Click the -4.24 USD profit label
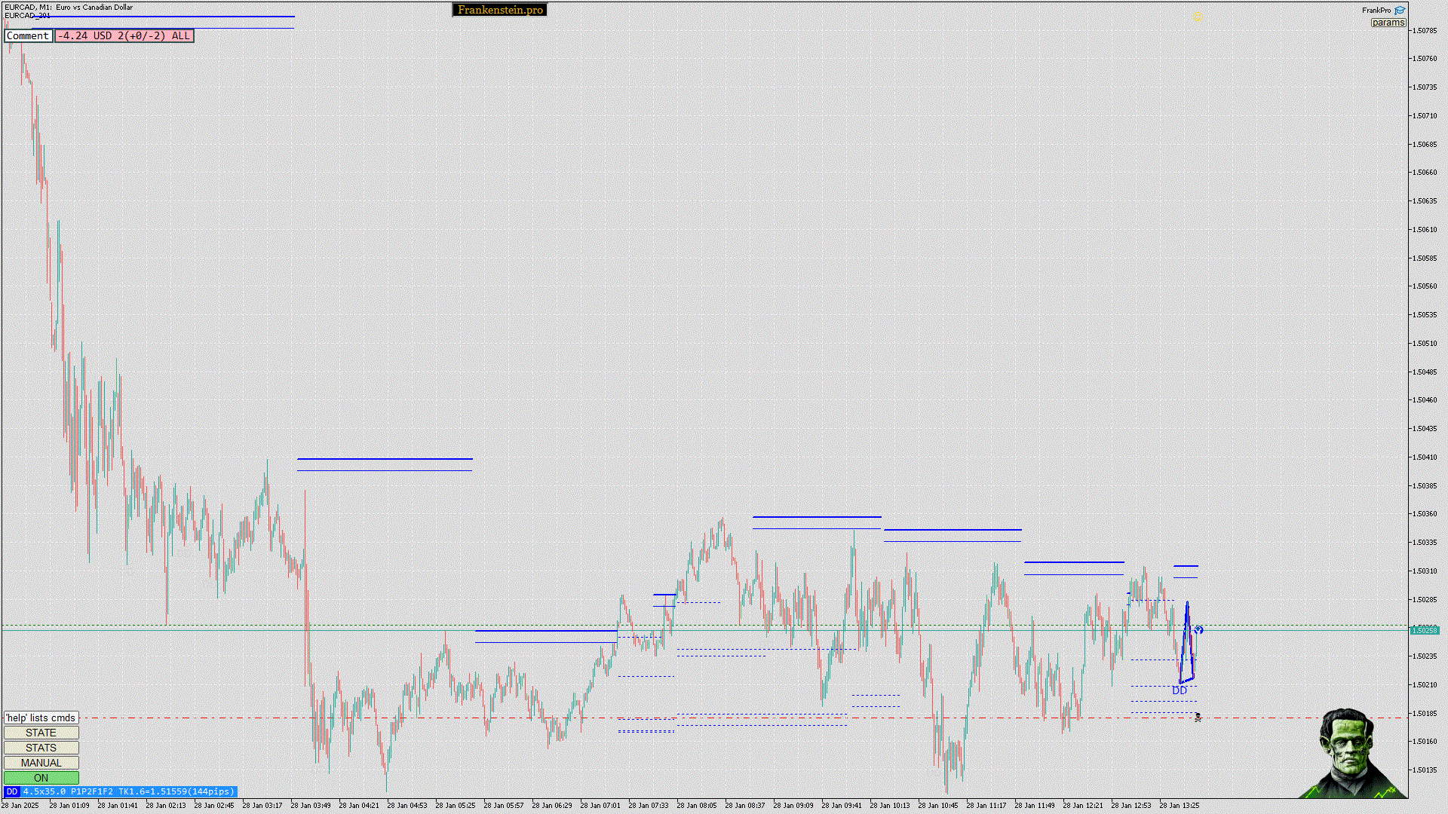 click(x=124, y=35)
